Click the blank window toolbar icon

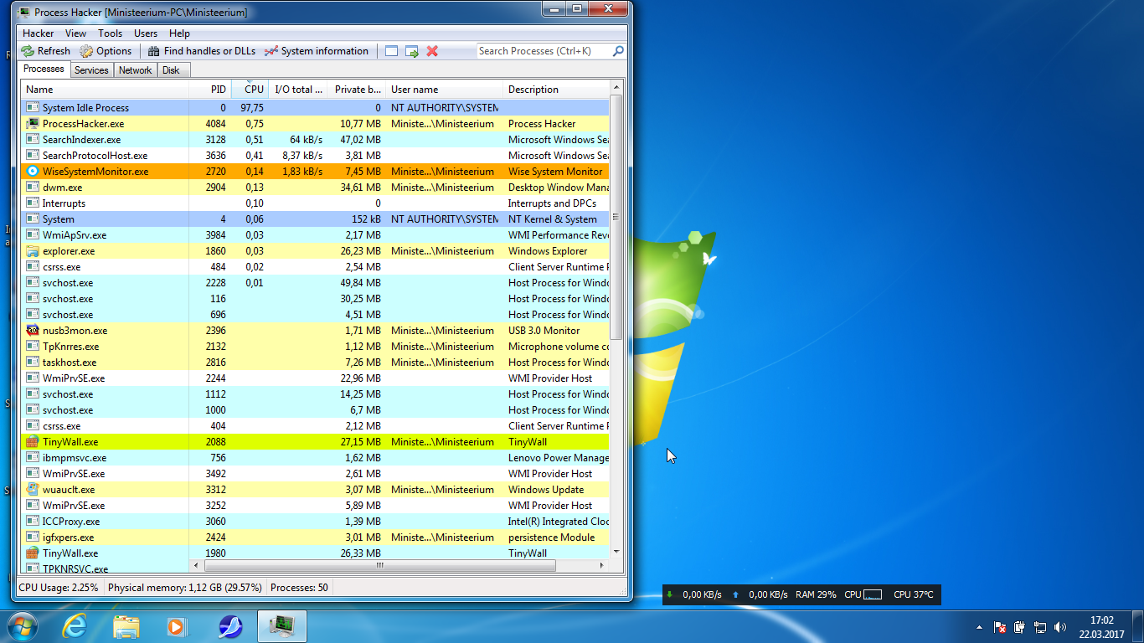391,51
